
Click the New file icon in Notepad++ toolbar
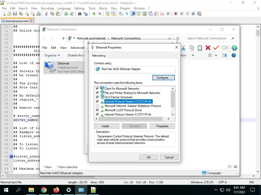pos(4,14)
